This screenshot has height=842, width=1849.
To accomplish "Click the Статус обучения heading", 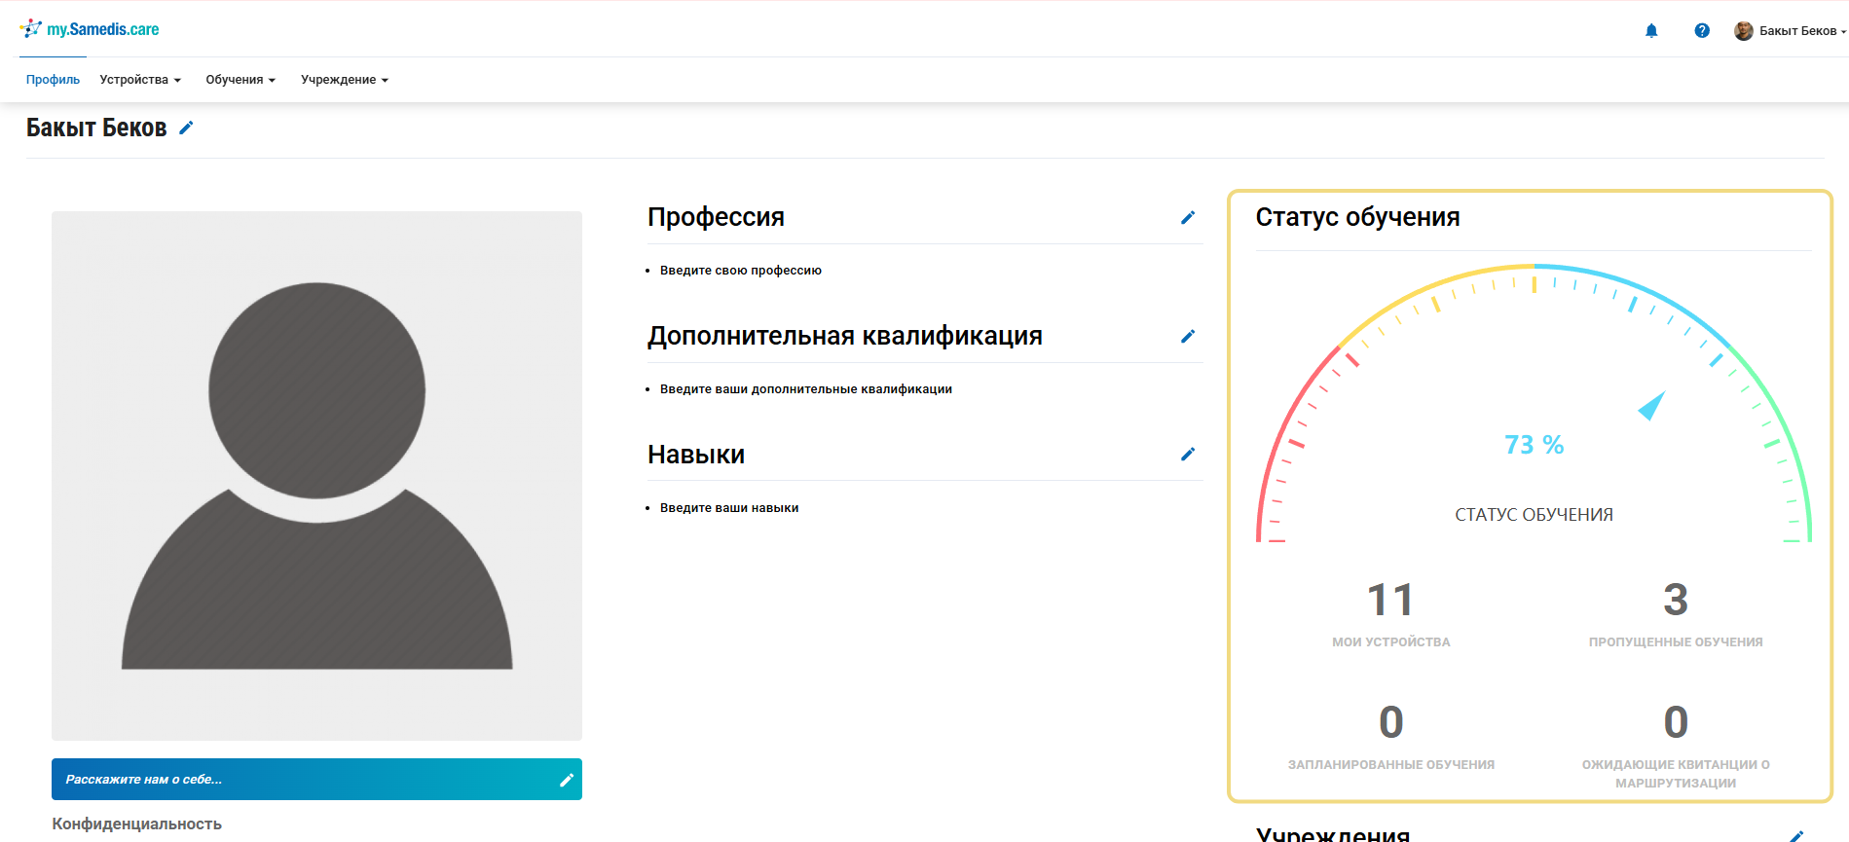I will point(1357,217).
